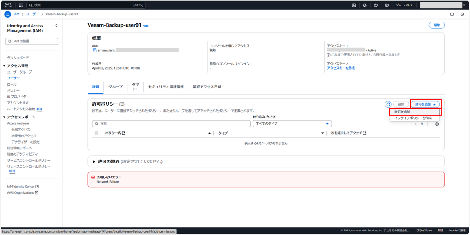This screenshot has width=470, height=235.
Task: Sort by the type column arrow
Action: click(x=323, y=133)
